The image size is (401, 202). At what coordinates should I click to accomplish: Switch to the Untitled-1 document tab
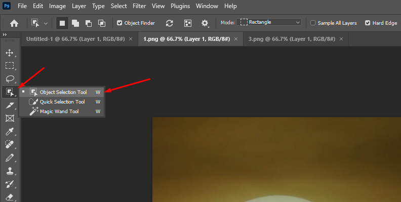click(x=75, y=39)
